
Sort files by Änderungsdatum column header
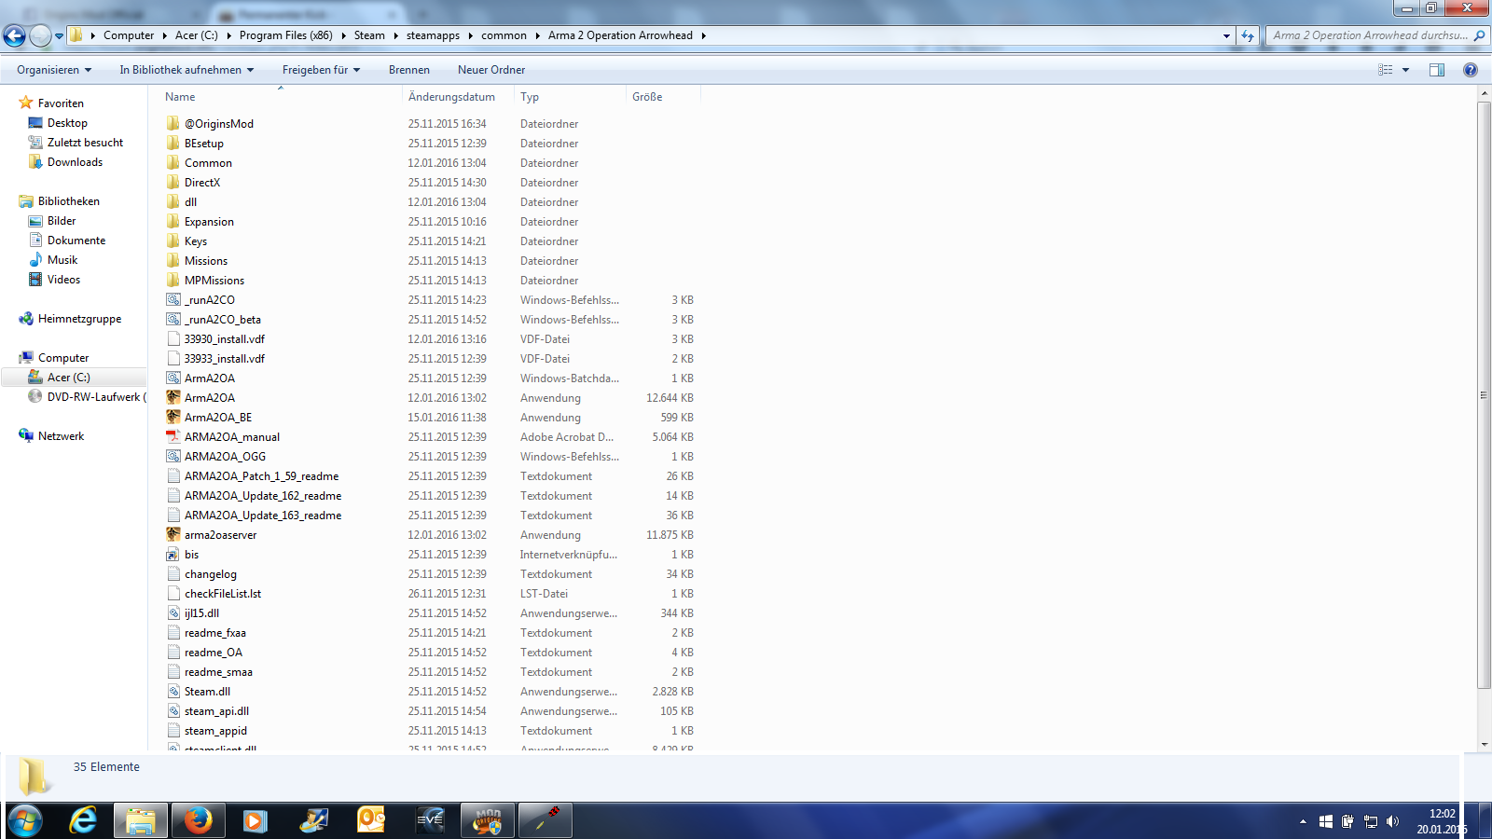(451, 97)
